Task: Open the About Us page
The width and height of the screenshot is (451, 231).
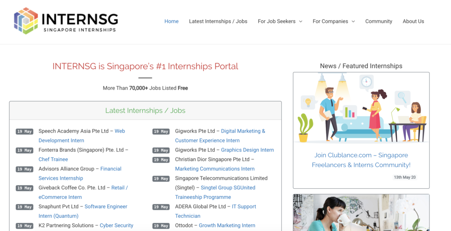Action: pos(413,21)
